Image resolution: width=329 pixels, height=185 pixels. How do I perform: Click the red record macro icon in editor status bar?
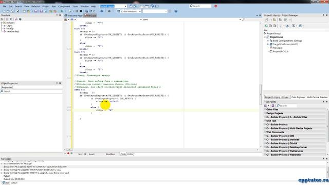pyautogui.click(x=68, y=153)
